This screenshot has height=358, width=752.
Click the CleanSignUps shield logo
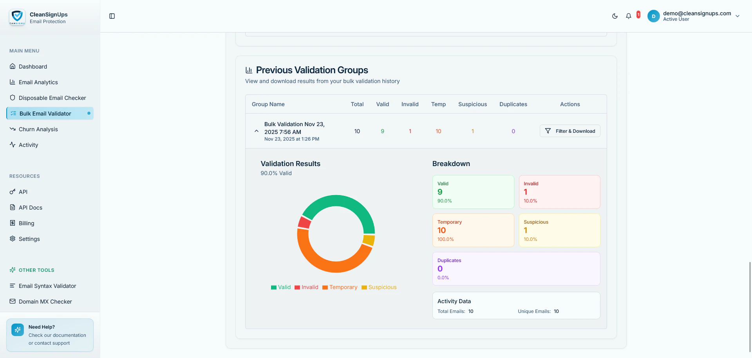coord(17,17)
